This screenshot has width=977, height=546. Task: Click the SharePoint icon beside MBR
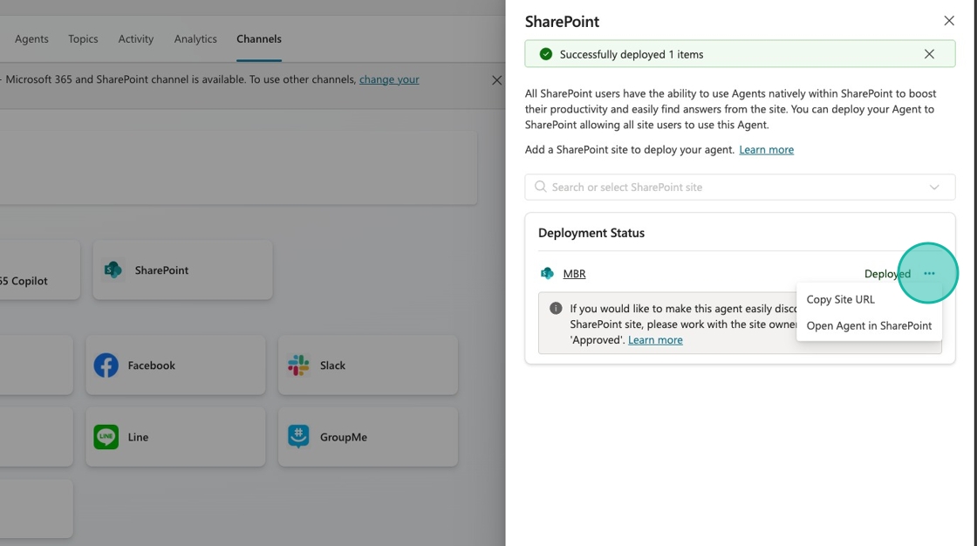[547, 274]
